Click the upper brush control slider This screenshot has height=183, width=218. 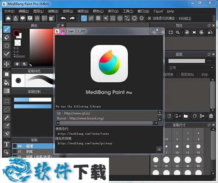coord(33,100)
